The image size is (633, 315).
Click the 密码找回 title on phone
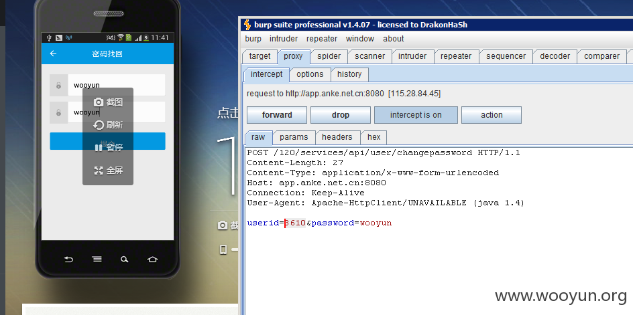click(107, 54)
